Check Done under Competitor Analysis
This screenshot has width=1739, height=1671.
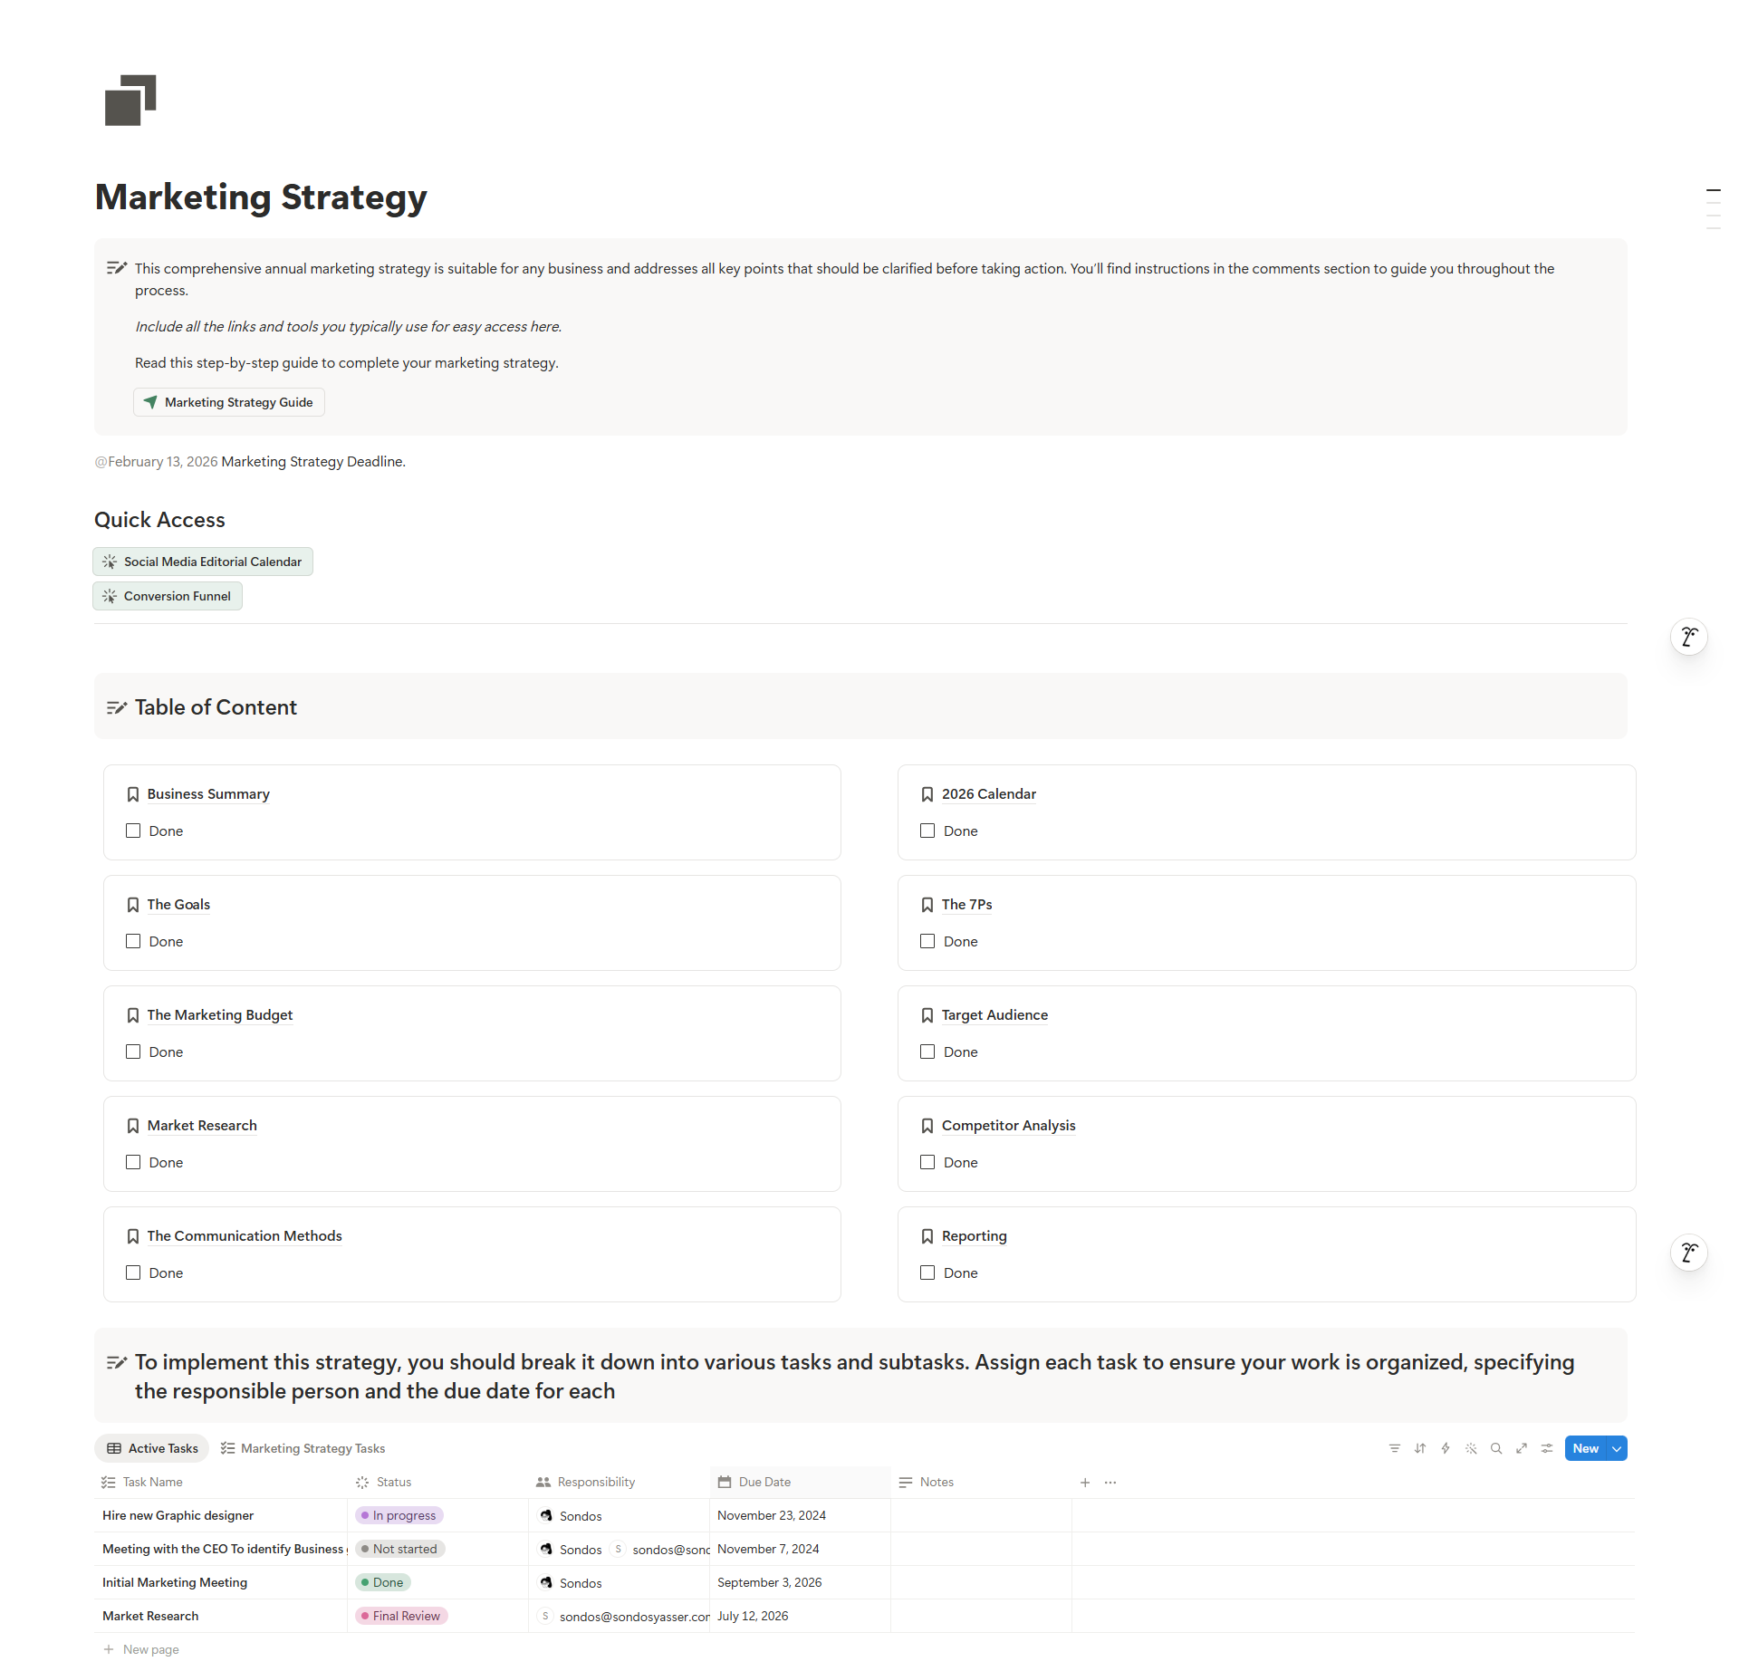pos(927,1162)
